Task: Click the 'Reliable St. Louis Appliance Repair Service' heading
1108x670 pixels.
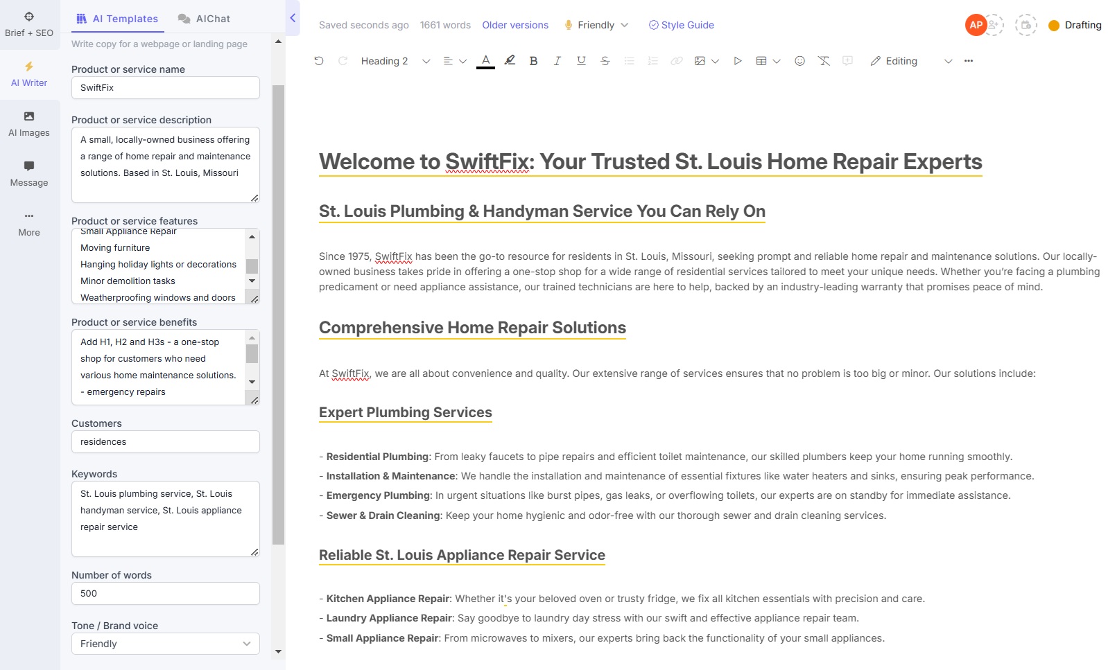Action: coord(462,555)
